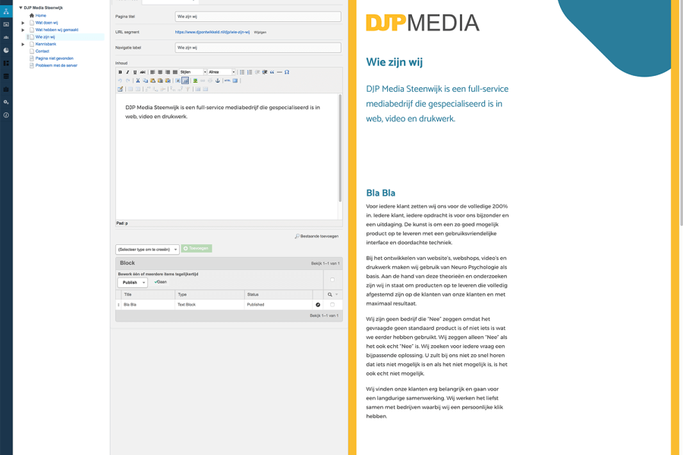Apply blockquote formatting
The image size is (683, 455).
coord(272,72)
